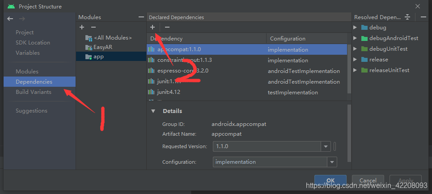Click the Configuration implementation field
The image size is (432, 194).
click(x=270, y=162)
